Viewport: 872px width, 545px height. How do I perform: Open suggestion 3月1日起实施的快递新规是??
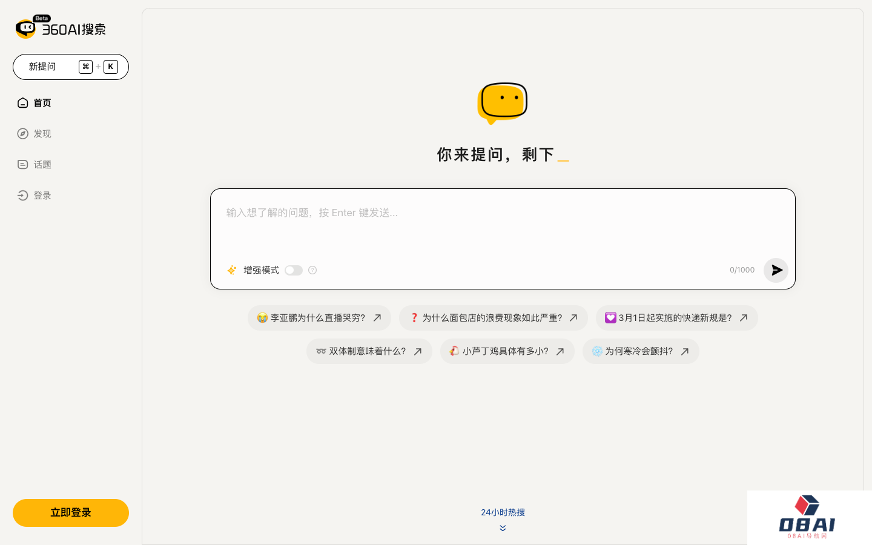click(x=676, y=318)
